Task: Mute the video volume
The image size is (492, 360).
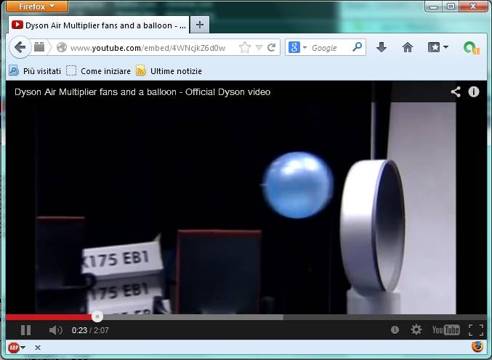Action: coord(55,330)
